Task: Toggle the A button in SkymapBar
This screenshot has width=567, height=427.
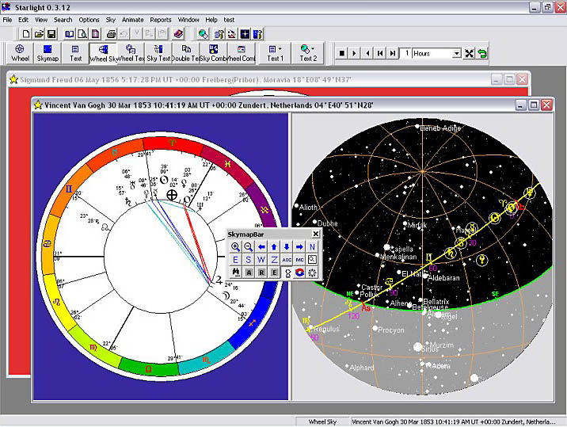Action: (x=249, y=273)
